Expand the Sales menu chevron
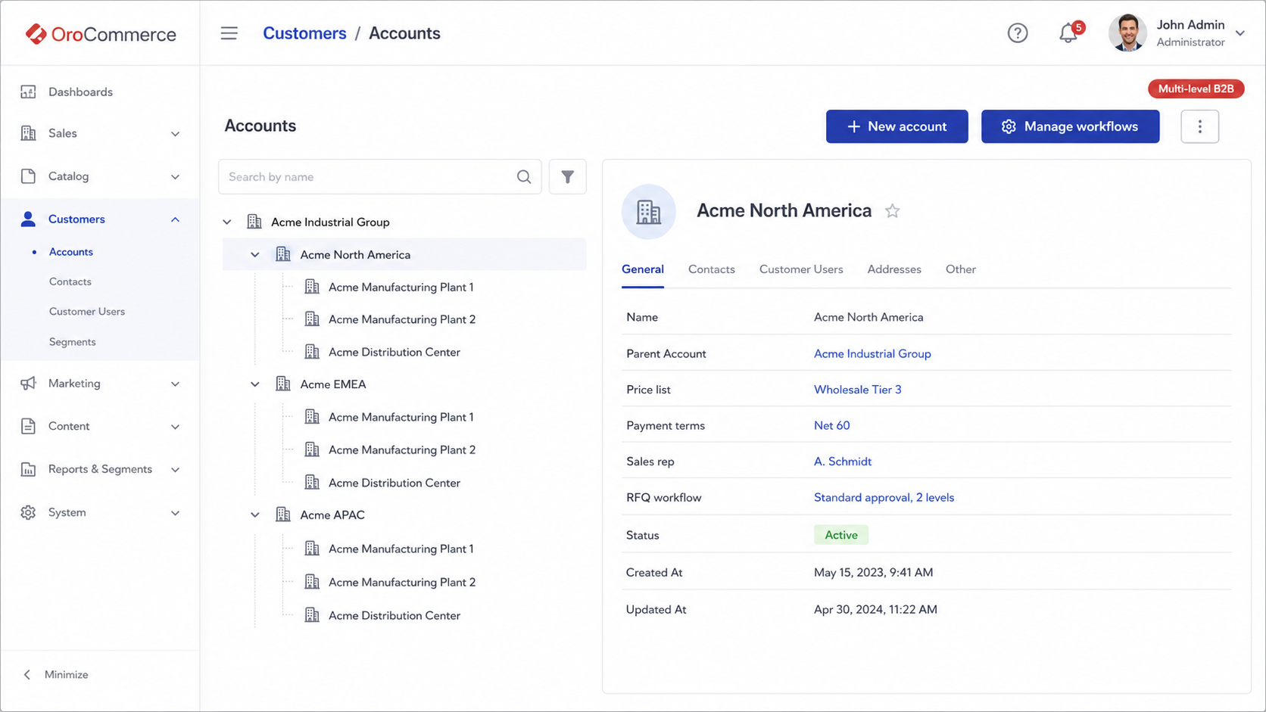This screenshot has height=712, width=1266. coord(175,134)
